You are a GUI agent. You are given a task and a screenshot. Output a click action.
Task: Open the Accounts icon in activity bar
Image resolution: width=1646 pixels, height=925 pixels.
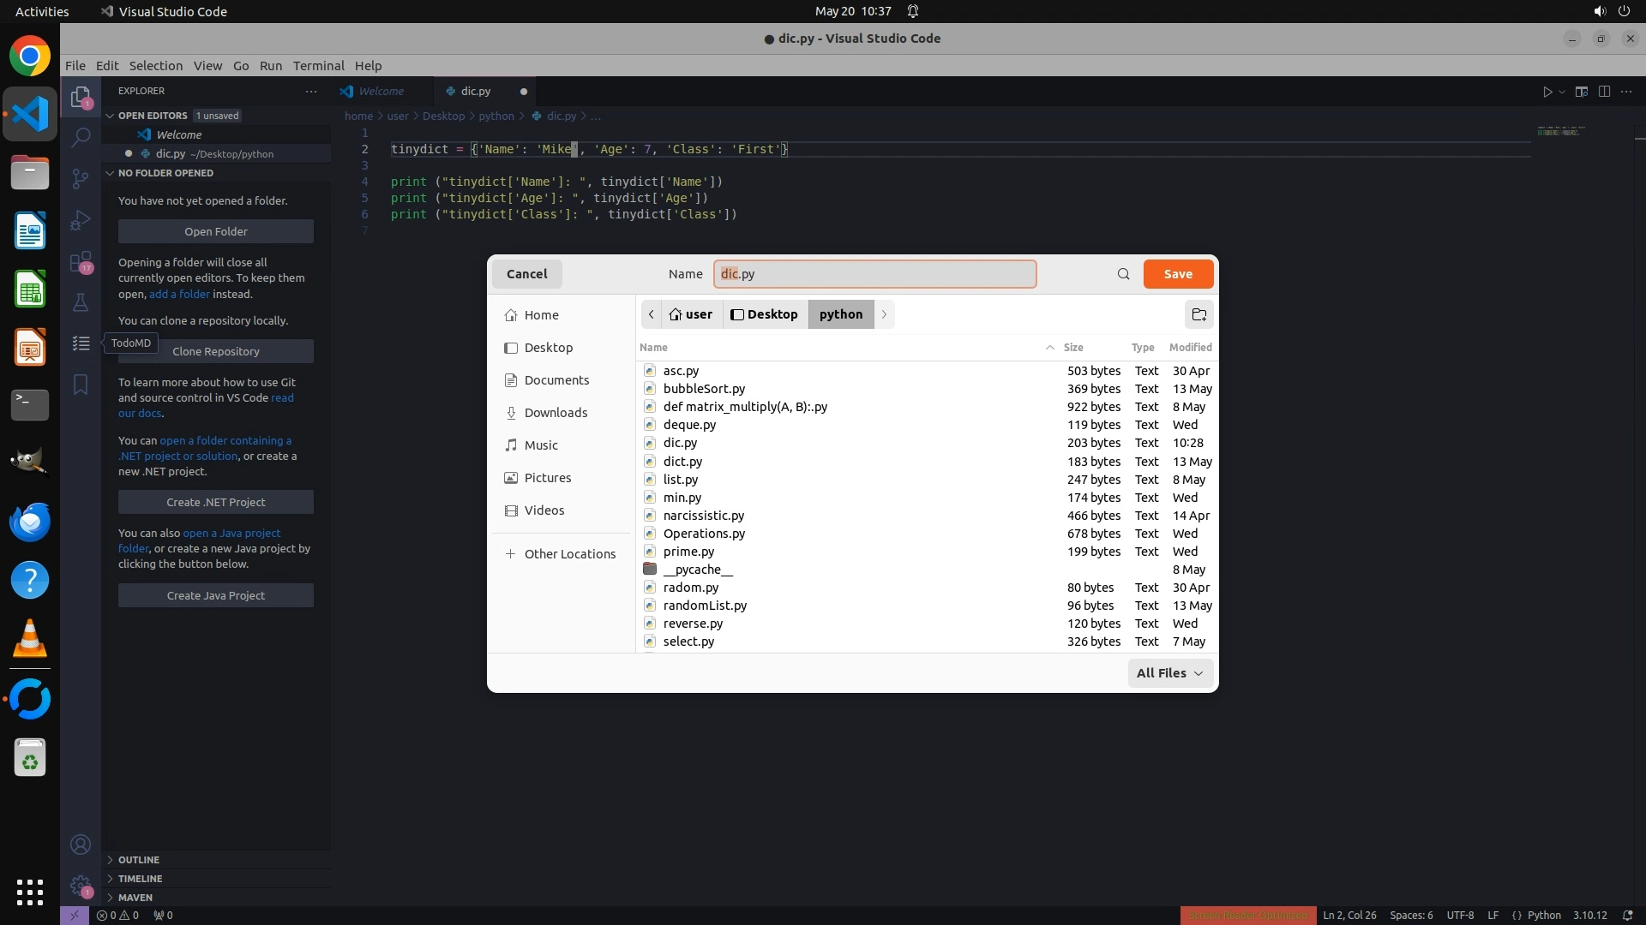pos(81,845)
